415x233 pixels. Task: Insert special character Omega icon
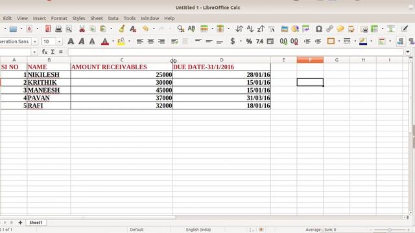click(x=319, y=28)
